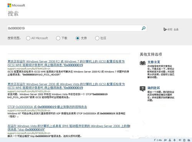Image resolution: width=192 pixels, height=142 pixels.
Task: Click the question mark bubble icon
Action: pos(142,89)
